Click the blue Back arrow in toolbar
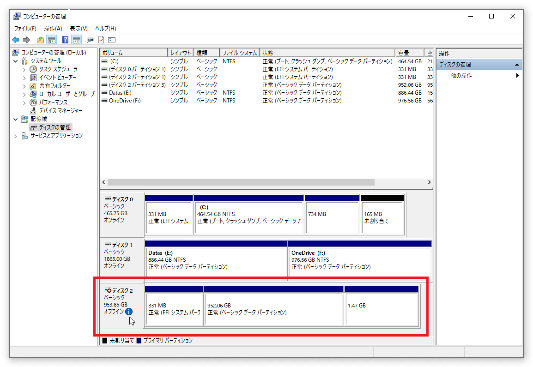Viewport: 533px width, 367px height. (x=16, y=40)
